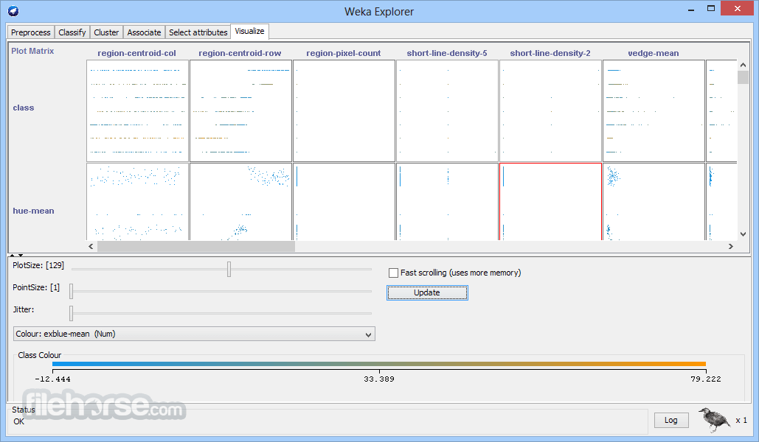759x442 pixels.
Task: Click the region-pixel-count column header
Action: [343, 53]
